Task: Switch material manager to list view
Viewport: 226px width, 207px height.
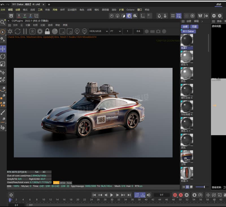Action: (183, 187)
